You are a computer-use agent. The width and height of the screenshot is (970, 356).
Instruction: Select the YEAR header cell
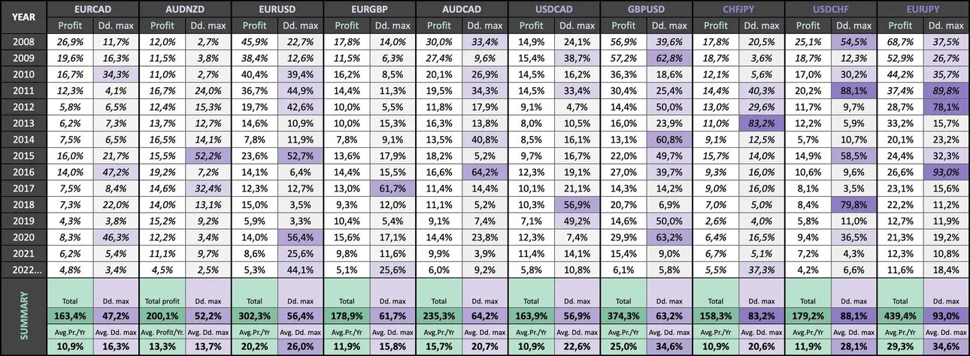23,17
